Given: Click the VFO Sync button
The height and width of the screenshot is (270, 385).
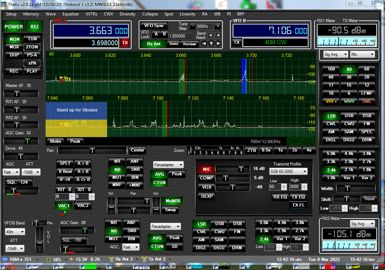Looking at the screenshot, I should (154, 26).
